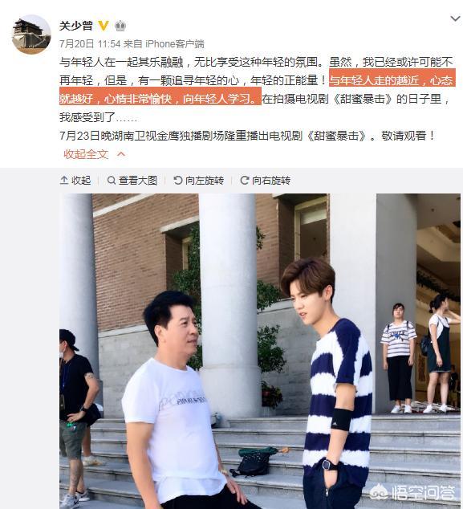463x509 pixels.
Task: Click the rotate-right arrow icon
Action: [244, 180]
